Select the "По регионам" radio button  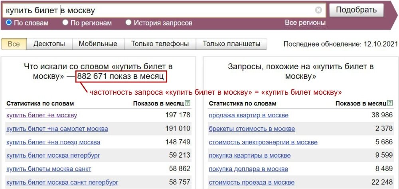coord(65,23)
